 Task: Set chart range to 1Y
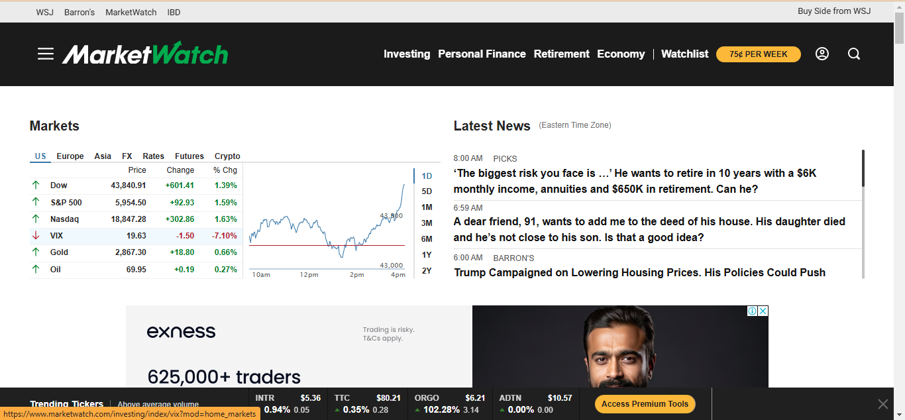coord(427,255)
